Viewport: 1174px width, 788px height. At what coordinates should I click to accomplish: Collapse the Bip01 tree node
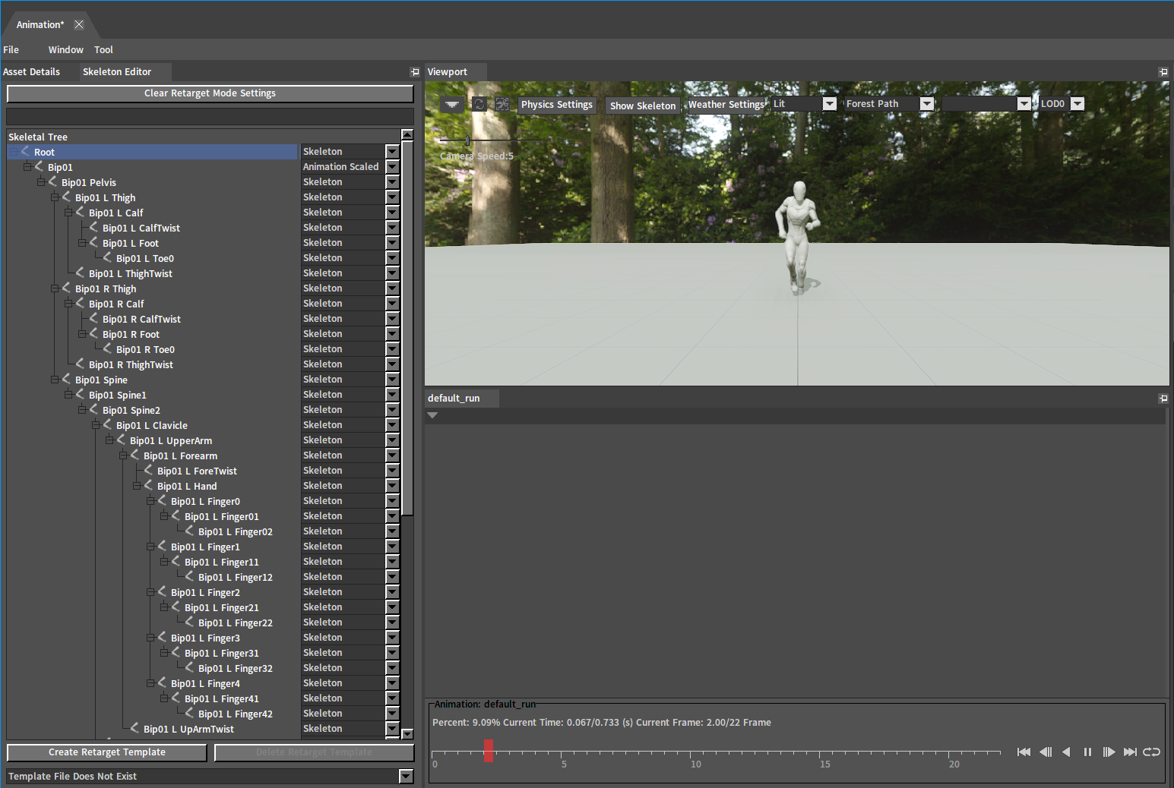pos(27,166)
